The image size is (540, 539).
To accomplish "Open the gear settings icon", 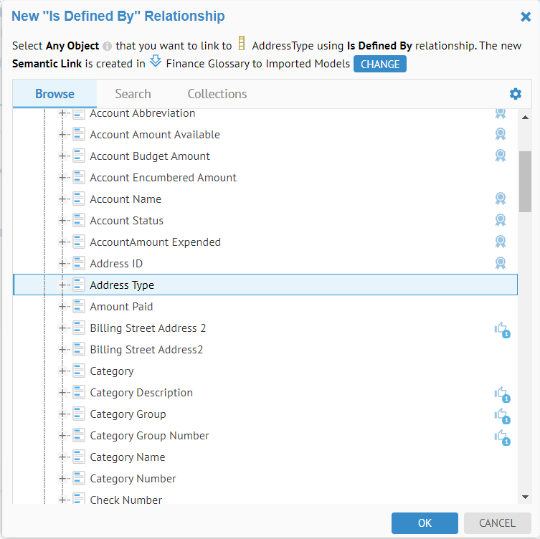I will coord(515,94).
